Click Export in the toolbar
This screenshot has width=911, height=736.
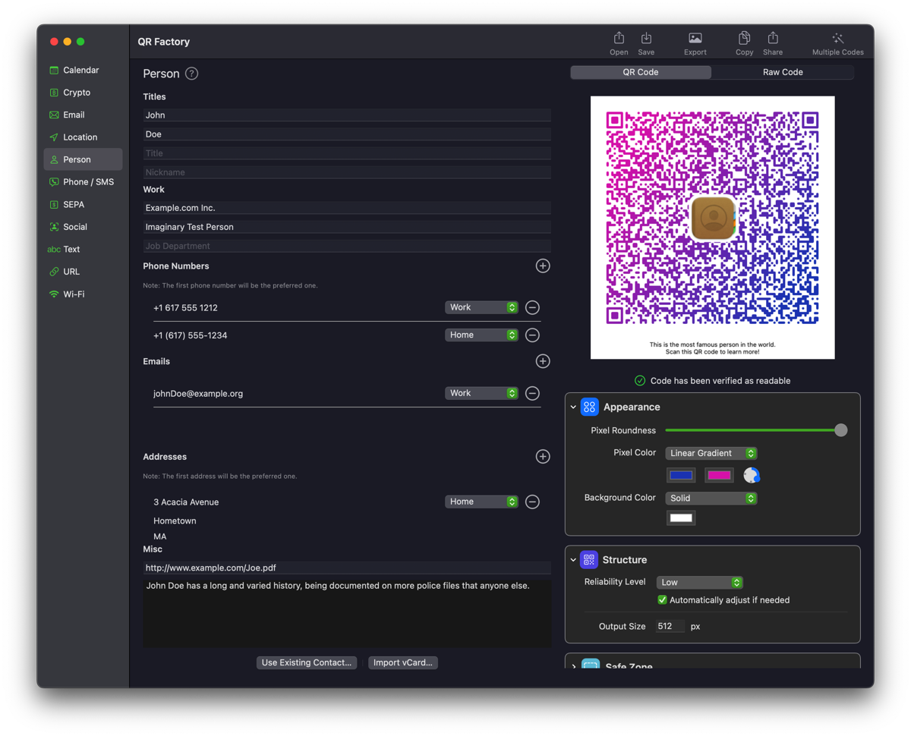click(x=695, y=42)
